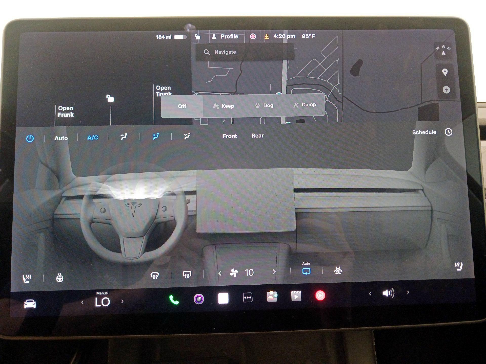Image resolution: width=486 pixels, height=364 pixels.
Task: Open the driver Profile menu
Action: [225, 37]
